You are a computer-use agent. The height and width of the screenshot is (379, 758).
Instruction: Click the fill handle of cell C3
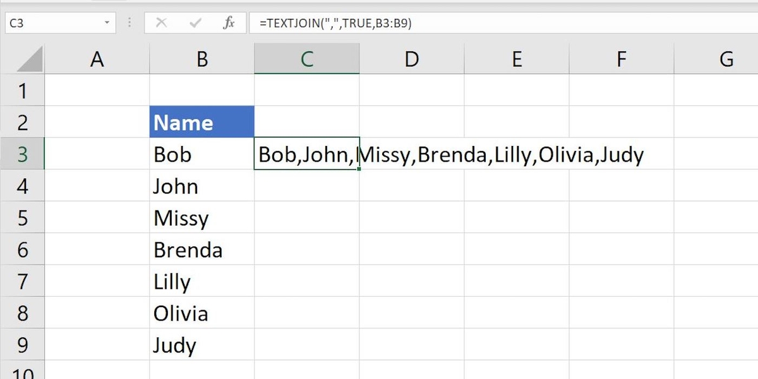click(359, 169)
